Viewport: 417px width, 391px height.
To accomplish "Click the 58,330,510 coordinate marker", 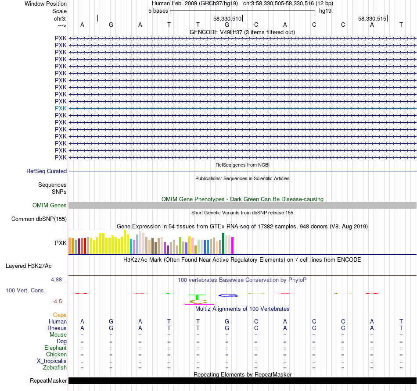I will click(227, 18).
